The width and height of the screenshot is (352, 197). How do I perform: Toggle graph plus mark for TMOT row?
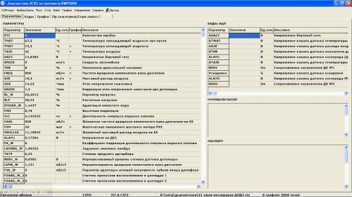coord(70,46)
